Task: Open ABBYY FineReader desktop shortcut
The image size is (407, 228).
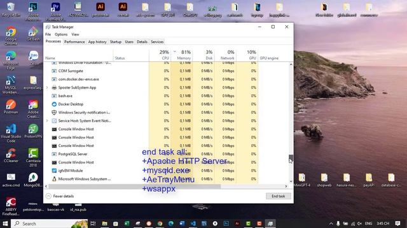Action: (x=11, y=206)
